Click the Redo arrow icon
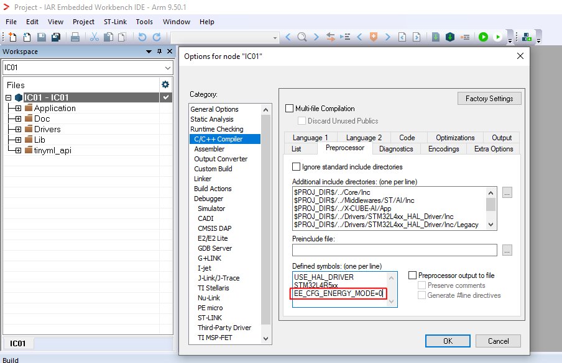This screenshot has width=562, height=363. click(x=157, y=37)
